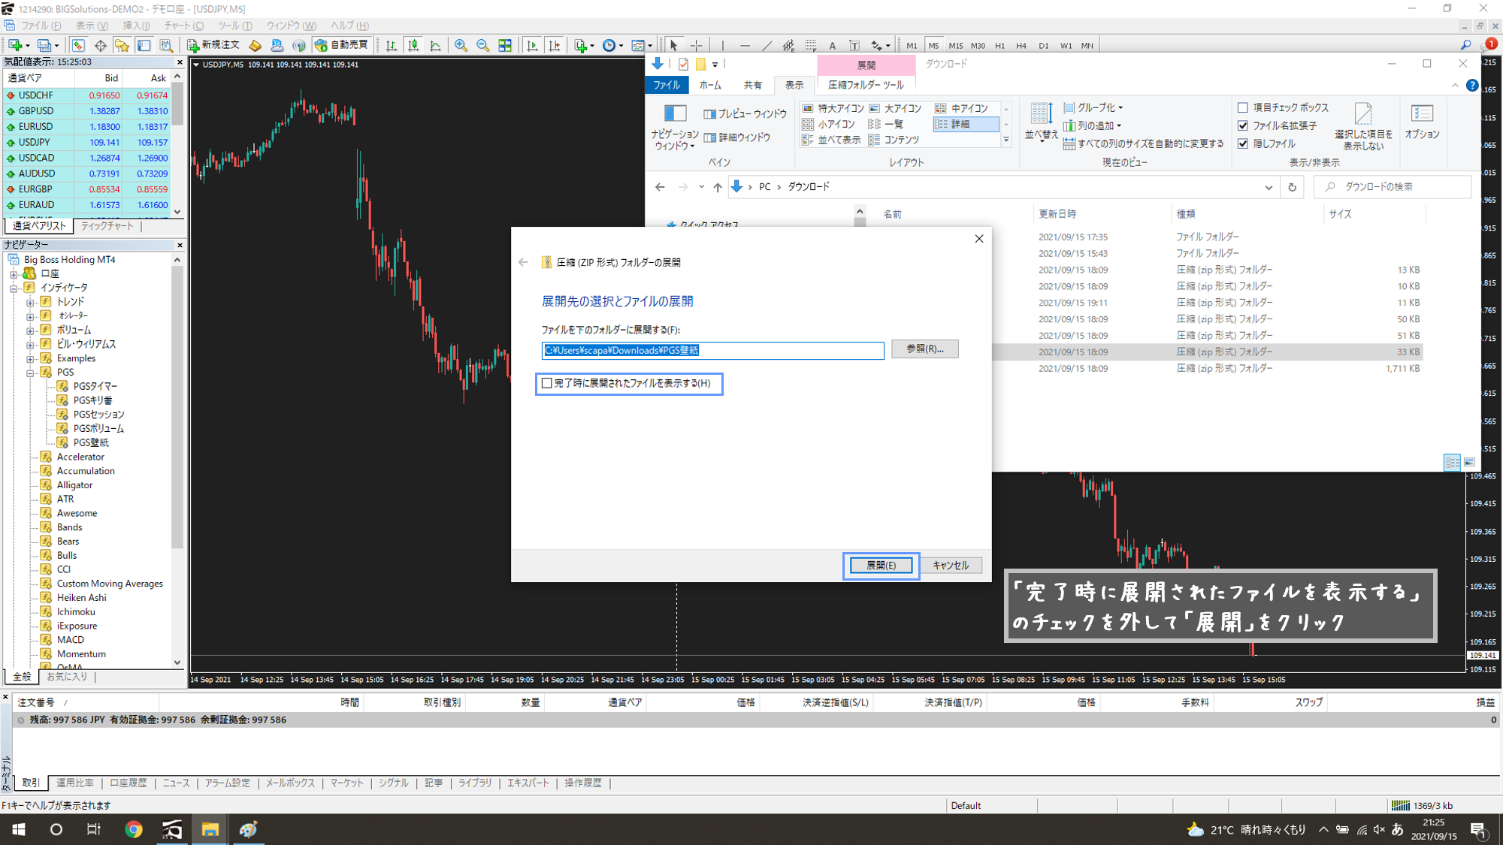Toggle the 隠しファイル checkbox
The image size is (1503, 845).
[1243, 143]
